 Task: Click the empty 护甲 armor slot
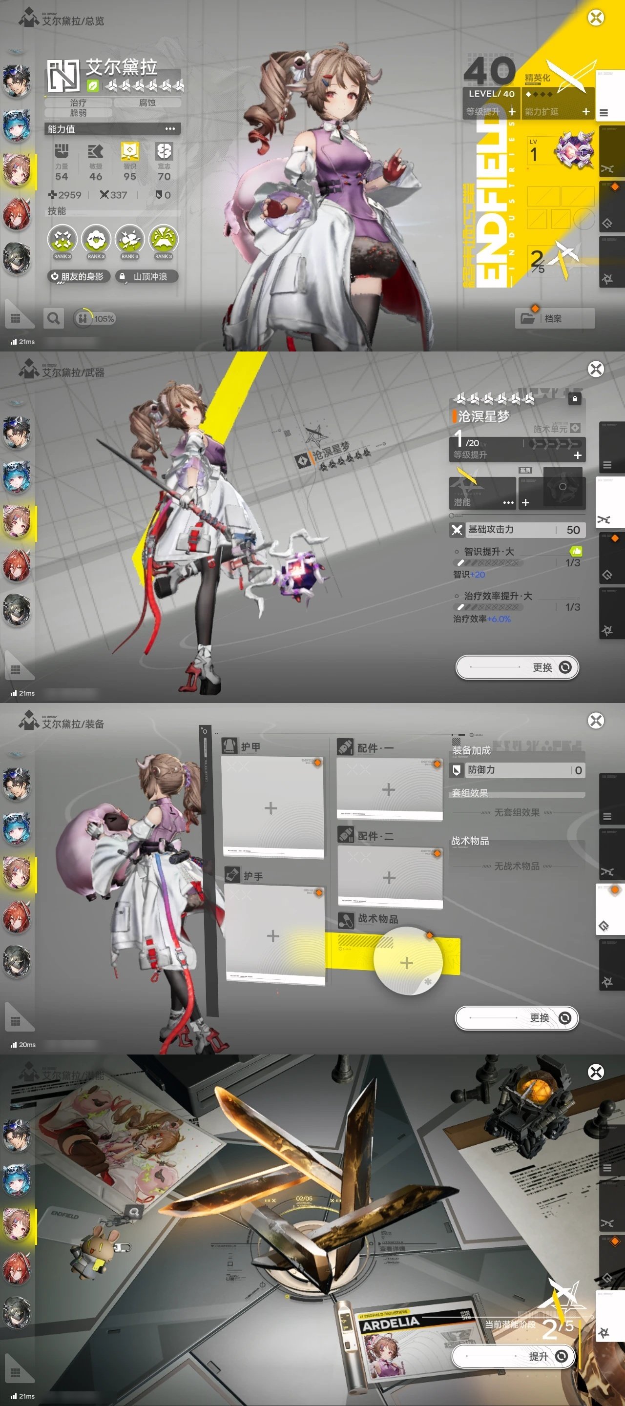tap(271, 808)
